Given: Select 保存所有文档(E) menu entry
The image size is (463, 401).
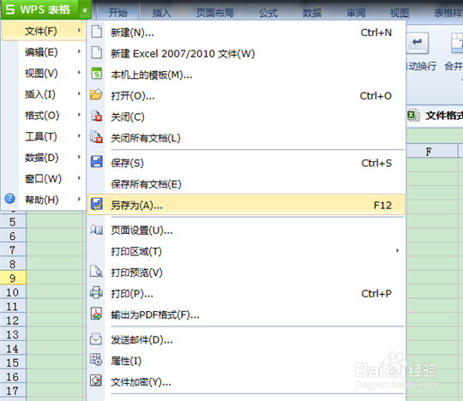Looking at the screenshot, I should 246,184.
